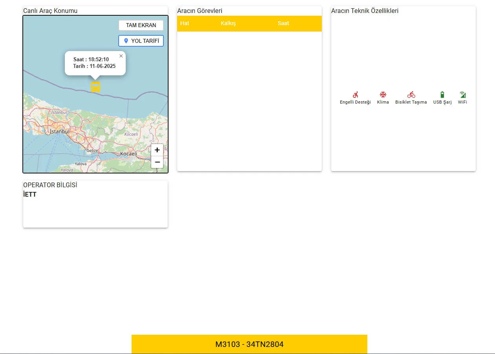
Task: Click the M3103 - 34TN2804 yellow banner
Action: pos(249,344)
